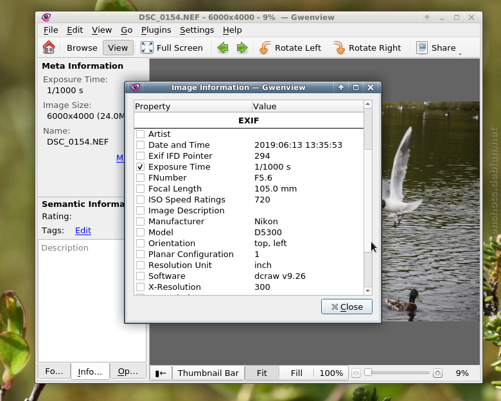Click the dcraw v9.26 value
The height and width of the screenshot is (401, 501).
(x=280, y=276)
